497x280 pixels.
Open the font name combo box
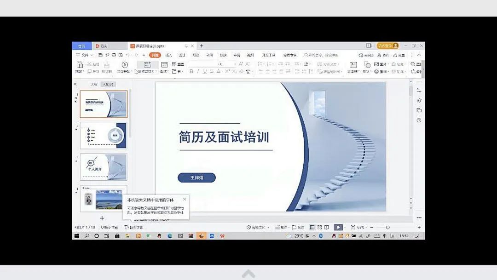(202, 64)
